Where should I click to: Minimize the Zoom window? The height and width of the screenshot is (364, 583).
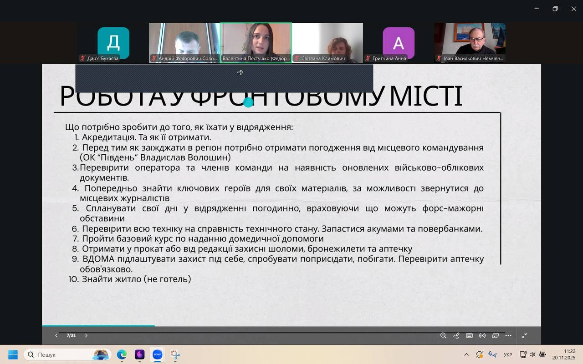click(x=537, y=9)
